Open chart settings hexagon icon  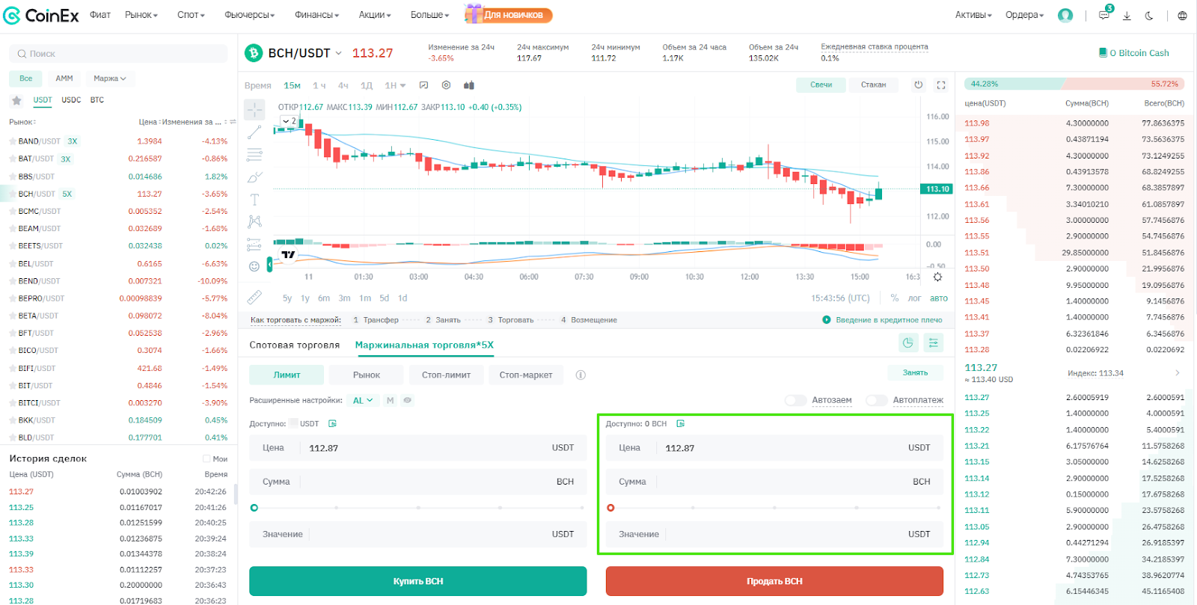[x=446, y=85]
